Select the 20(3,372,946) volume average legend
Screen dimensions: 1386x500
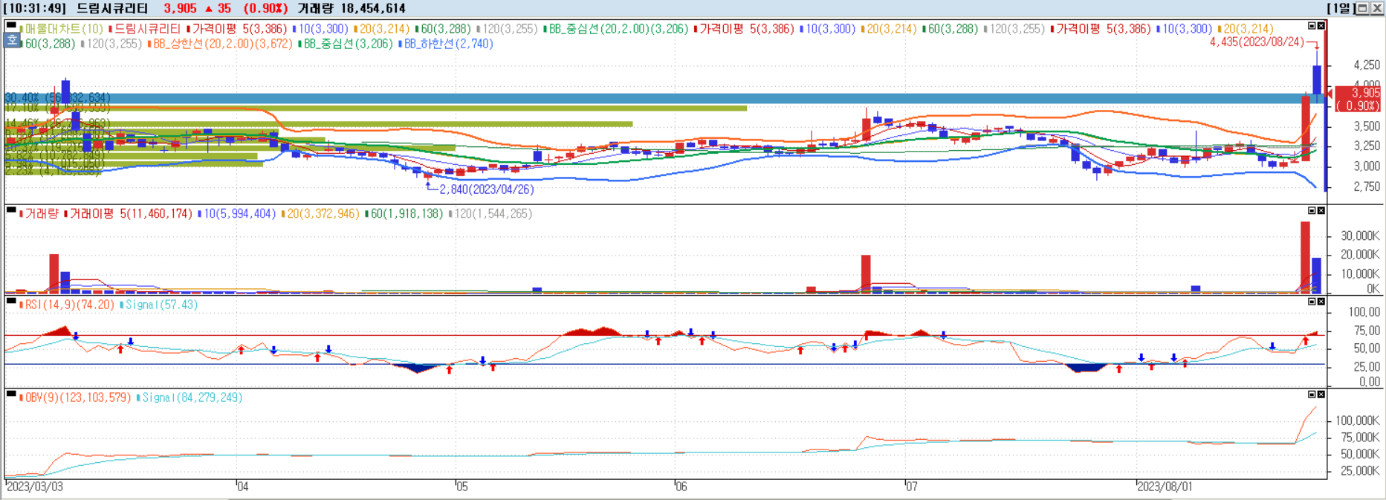(x=320, y=214)
